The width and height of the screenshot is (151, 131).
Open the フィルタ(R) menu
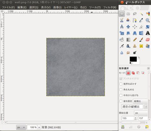click(x=110, y=7)
